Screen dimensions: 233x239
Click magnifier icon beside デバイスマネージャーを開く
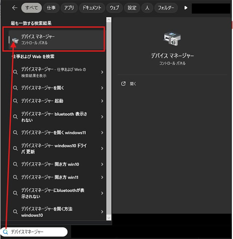(15, 88)
